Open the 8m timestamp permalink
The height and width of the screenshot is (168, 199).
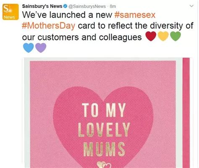pyautogui.click(x=113, y=6)
